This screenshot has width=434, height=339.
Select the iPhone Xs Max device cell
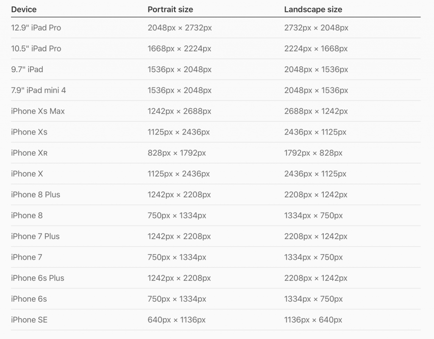38,111
